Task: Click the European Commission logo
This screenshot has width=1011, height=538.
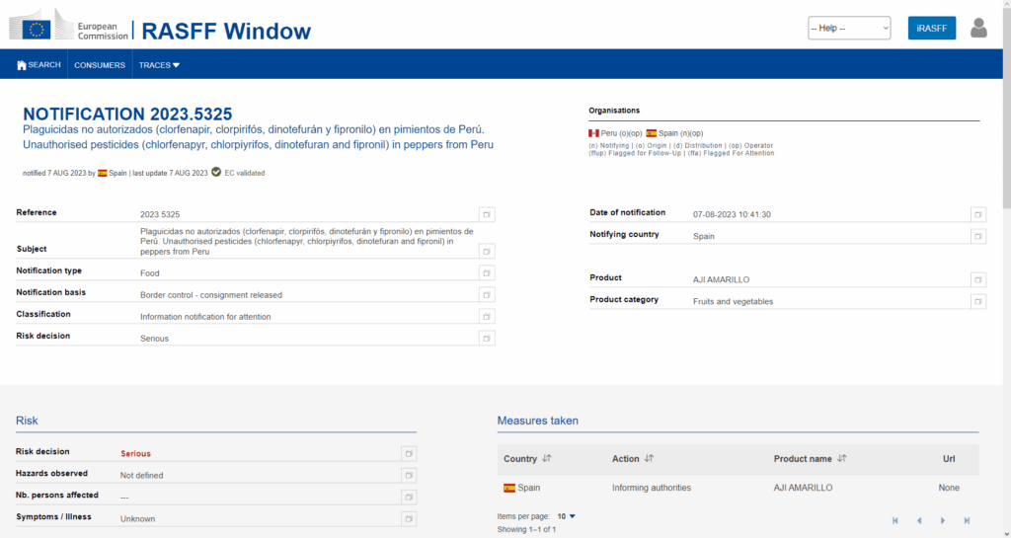Action: coord(68,26)
